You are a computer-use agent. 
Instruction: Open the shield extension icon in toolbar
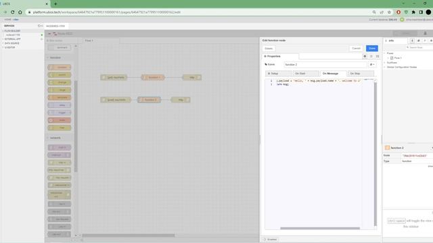pos(406,12)
